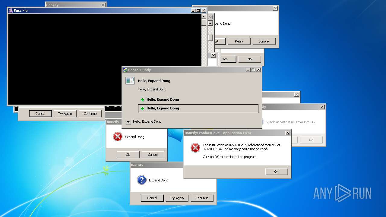Click scrollbar thumb of window behind Succ Me
386x217 pixels.
tap(210, 37)
